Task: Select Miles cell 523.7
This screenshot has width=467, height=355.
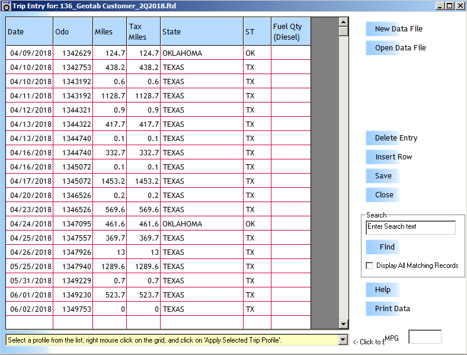Action: pyautogui.click(x=110, y=295)
